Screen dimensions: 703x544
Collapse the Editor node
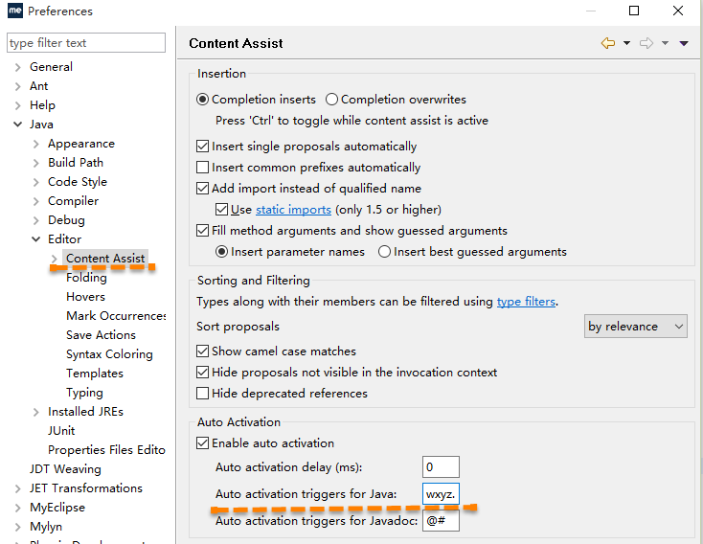point(35,239)
